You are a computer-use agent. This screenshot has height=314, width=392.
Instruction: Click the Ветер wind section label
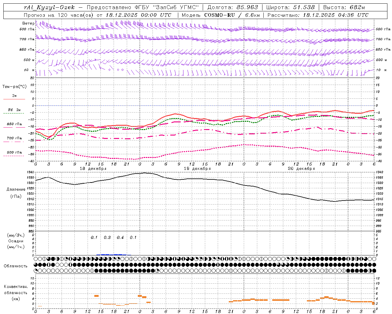[x=28, y=23]
